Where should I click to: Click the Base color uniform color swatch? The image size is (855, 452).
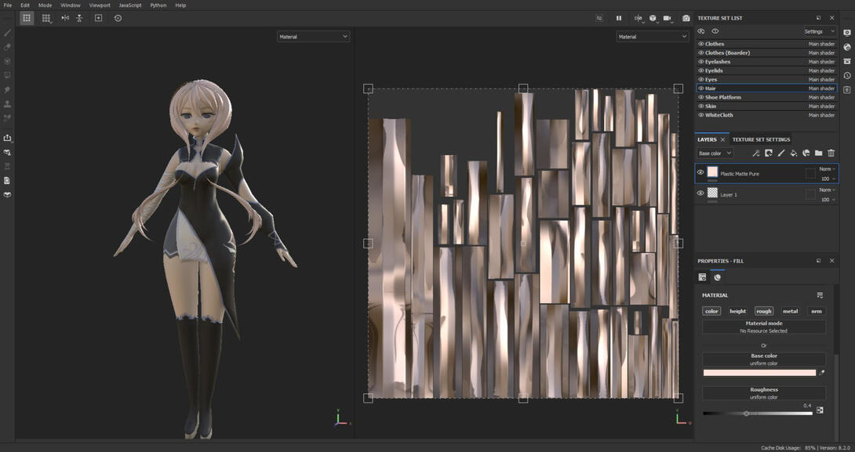click(759, 373)
